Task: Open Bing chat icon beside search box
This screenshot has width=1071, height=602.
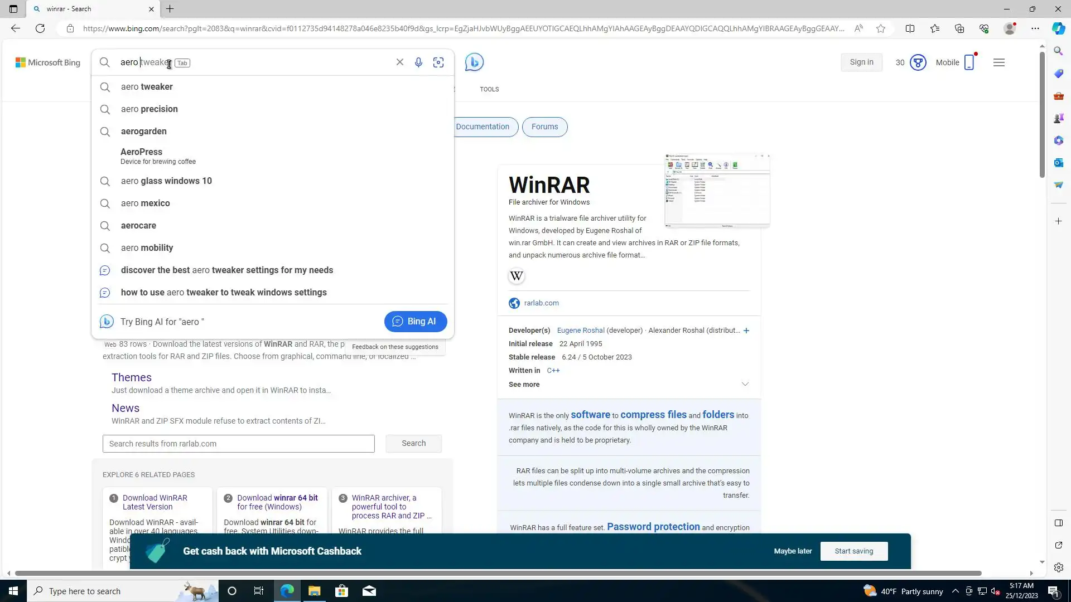Action: tap(474, 62)
